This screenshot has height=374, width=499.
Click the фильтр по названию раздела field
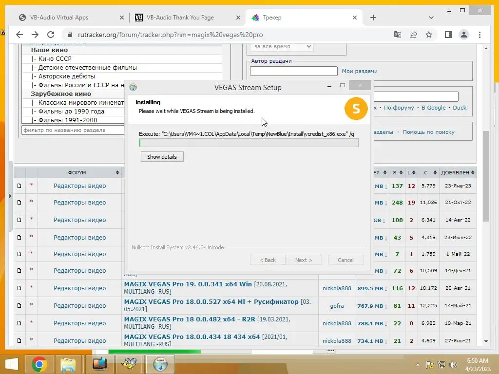pos(73,130)
